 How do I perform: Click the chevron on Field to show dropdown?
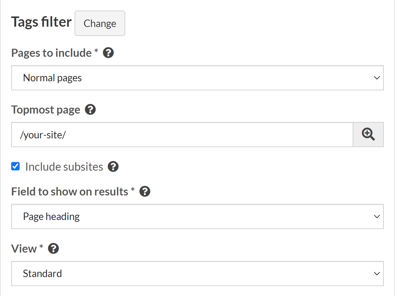(x=377, y=216)
